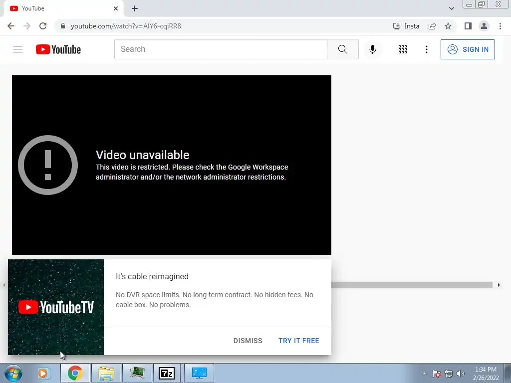This screenshot has height=383, width=511.
Task: Close the YouTube tab
Action: 116,8
